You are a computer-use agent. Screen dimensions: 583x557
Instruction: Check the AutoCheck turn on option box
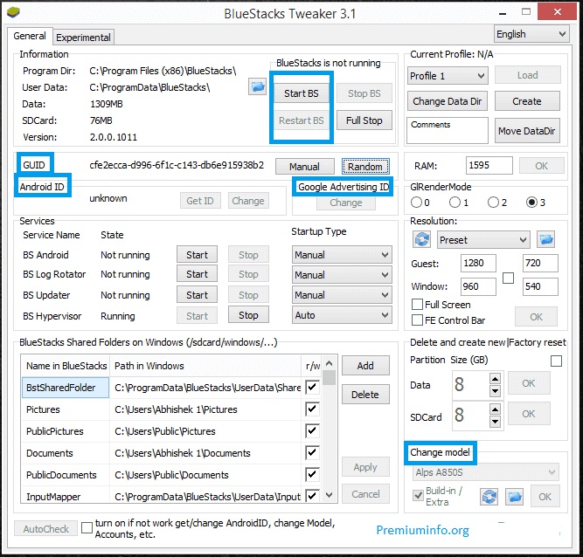click(87, 527)
